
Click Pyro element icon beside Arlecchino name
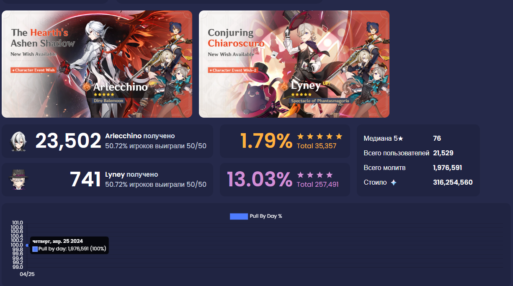[x=86, y=87]
